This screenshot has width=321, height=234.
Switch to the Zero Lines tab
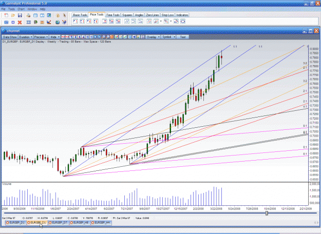click(x=153, y=15)
